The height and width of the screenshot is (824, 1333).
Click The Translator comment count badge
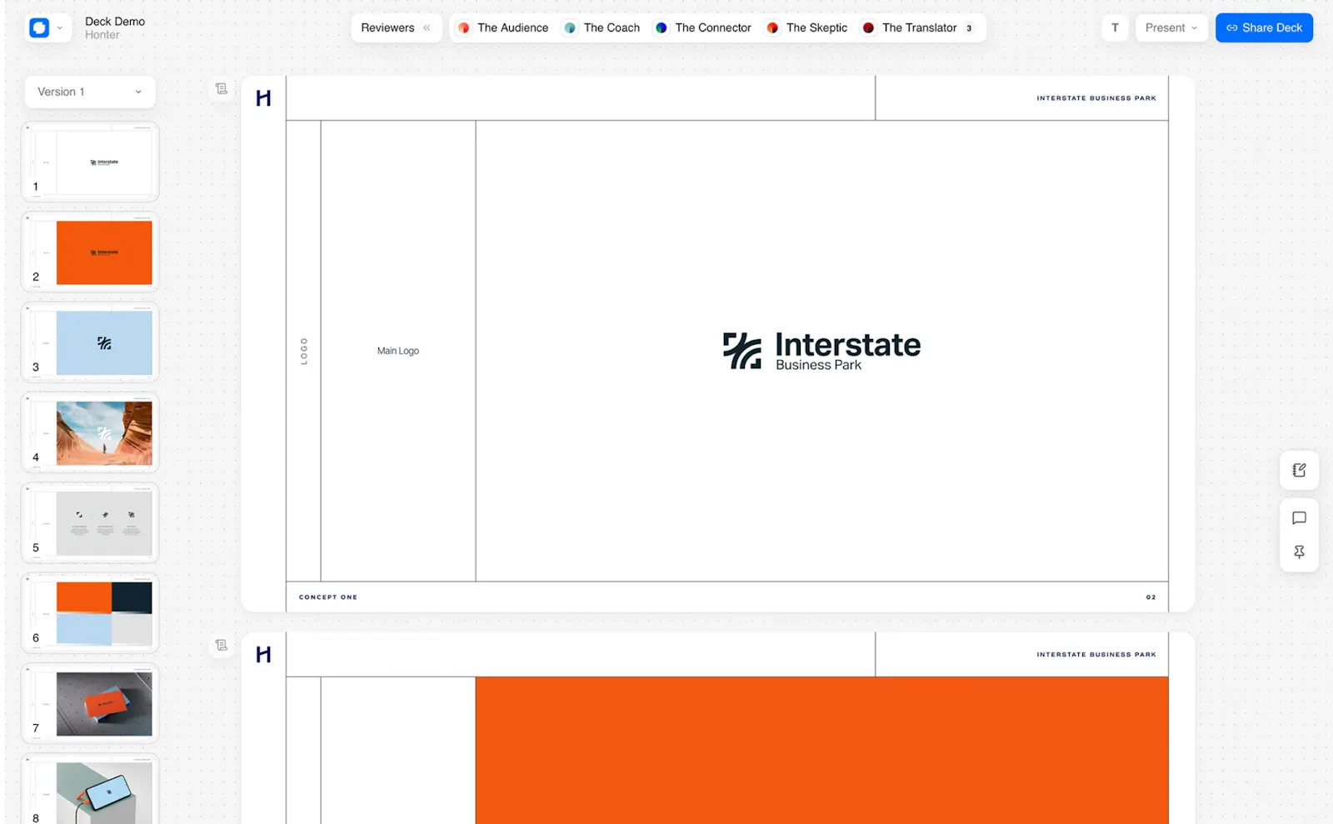coord(969,28)
